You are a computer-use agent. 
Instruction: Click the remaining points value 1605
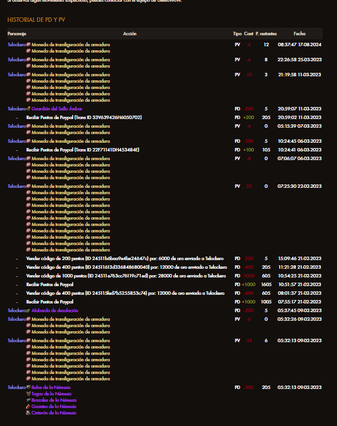(x=266, y=284)
